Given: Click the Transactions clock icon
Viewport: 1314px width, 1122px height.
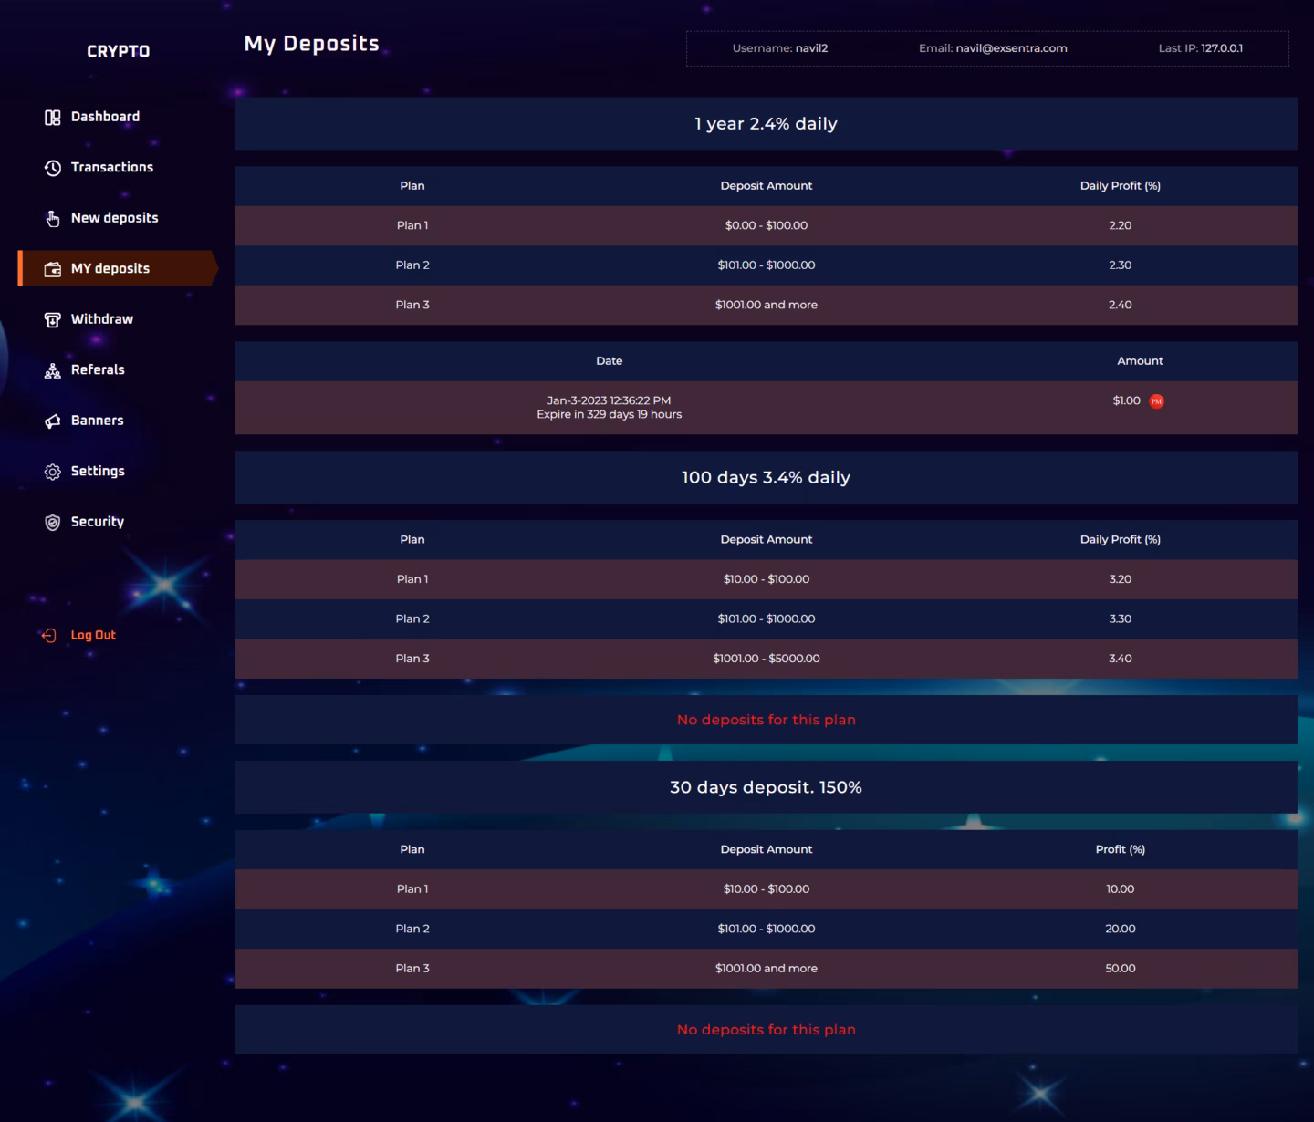Looking at the screenshot, I should click(x=53, y=168).
